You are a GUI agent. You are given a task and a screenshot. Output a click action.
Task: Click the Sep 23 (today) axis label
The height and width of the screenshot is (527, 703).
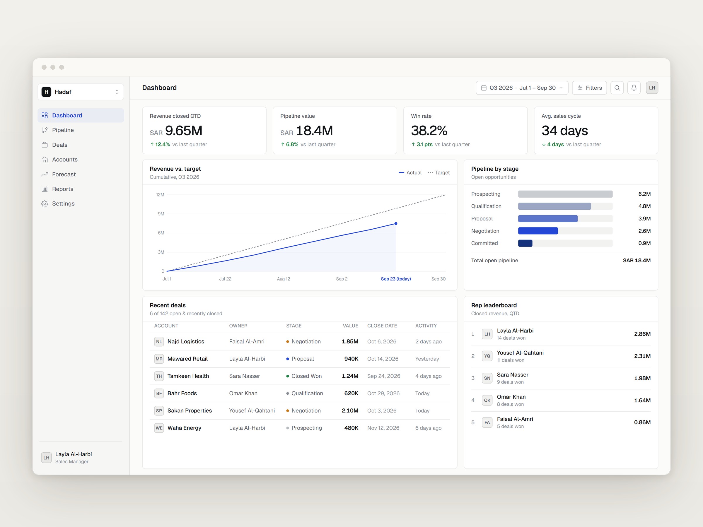(396, 279)
